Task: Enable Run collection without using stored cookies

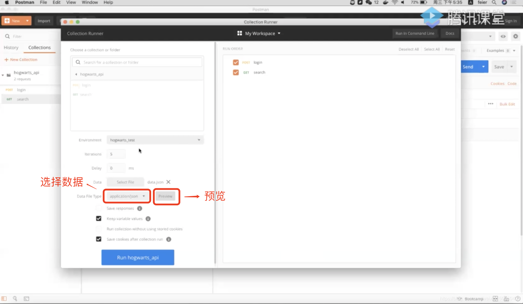Action: tap(99, 229)
